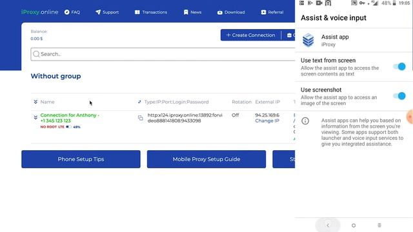This screenshot has width=413, height=232.
Task: Click the Download icon in nav bar
Action: [220, 12]
